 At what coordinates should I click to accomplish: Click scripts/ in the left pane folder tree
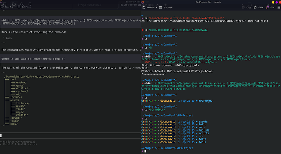click(x=16, y=118)
